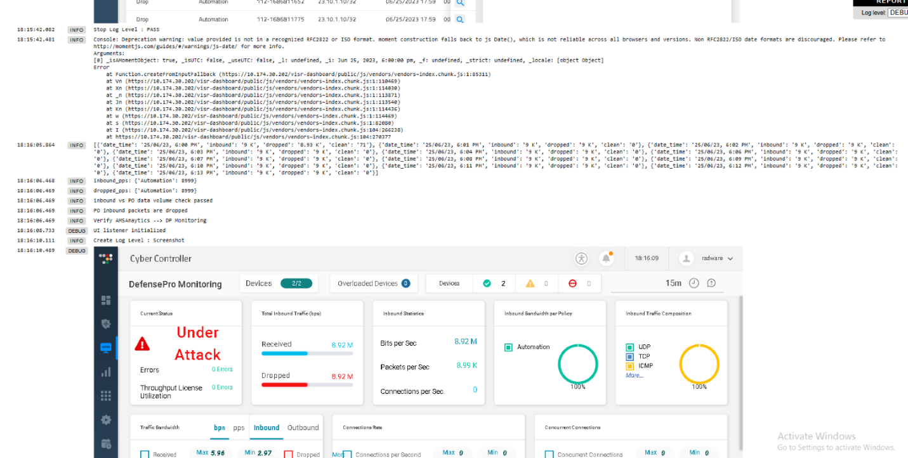The image size is (908, 458).
Task: Click the 'inbound_pps' log message
Action: [x=145, y=181]
